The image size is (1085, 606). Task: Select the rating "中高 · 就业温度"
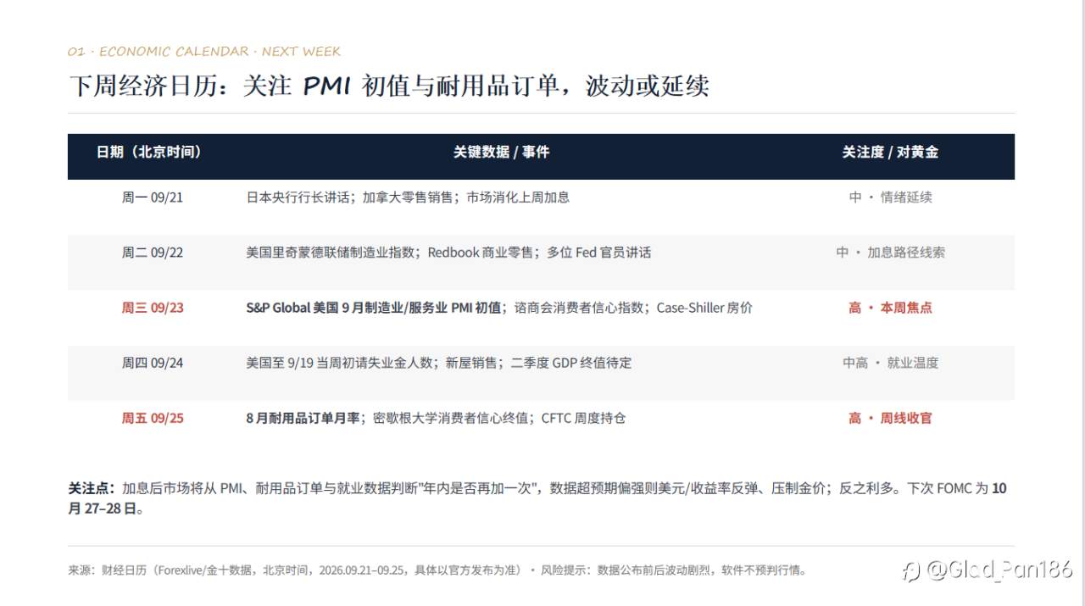tap(890, 363)
